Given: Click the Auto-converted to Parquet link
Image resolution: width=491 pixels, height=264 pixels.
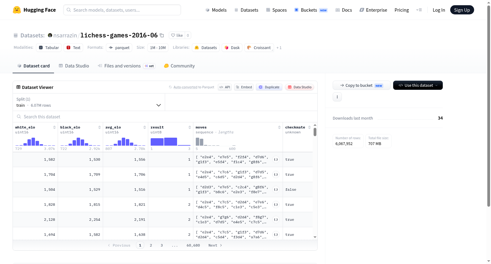Looking at the screenshot, I should point(194,87).
